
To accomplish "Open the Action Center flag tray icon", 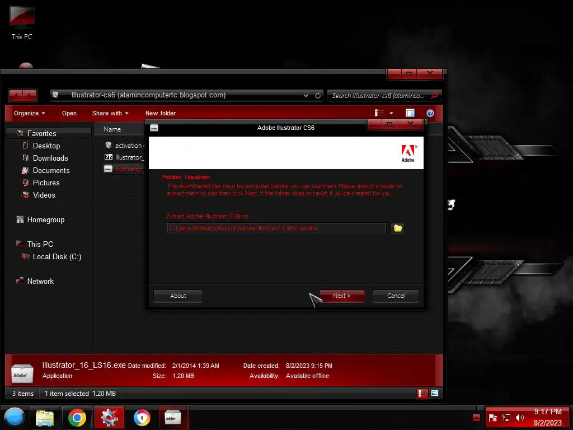I will 493,418.
